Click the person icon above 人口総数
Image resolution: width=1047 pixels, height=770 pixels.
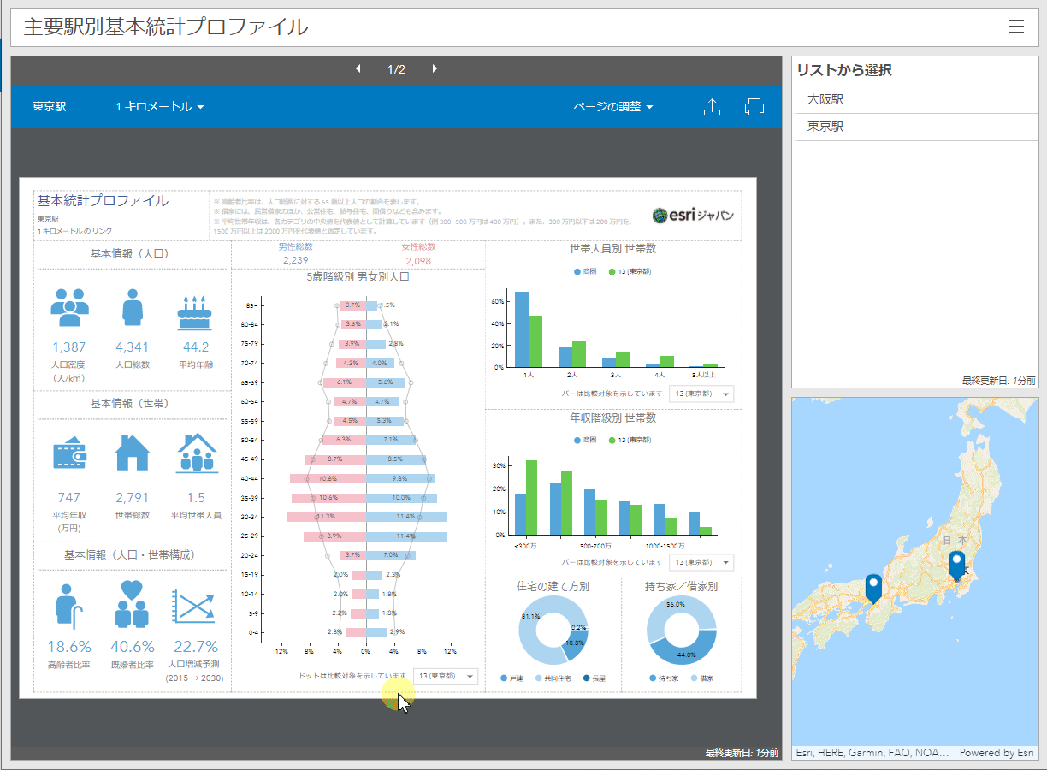pyautogui.click(x=132, y=307)
